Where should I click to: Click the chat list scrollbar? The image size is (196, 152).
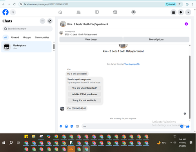(54, 46)
